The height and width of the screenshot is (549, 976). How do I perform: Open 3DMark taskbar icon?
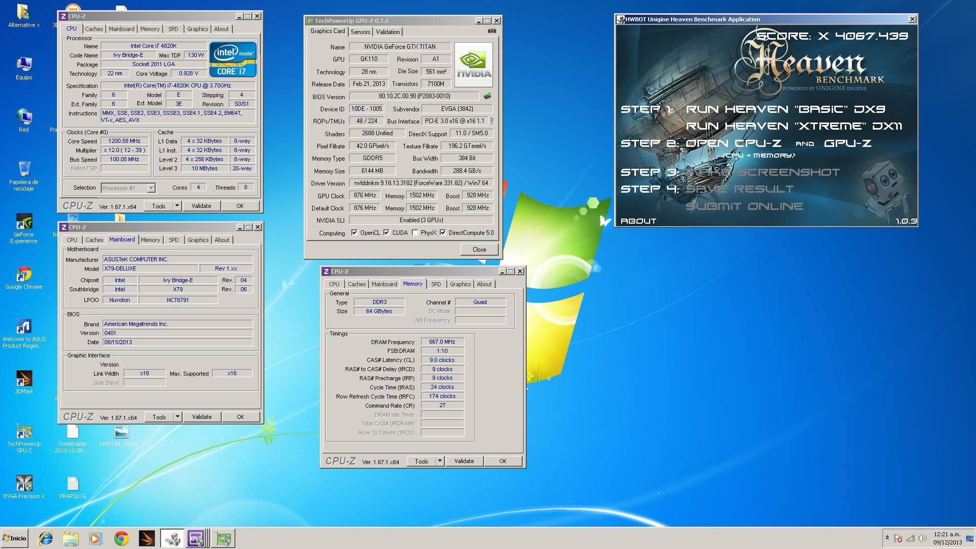point(146,538)
